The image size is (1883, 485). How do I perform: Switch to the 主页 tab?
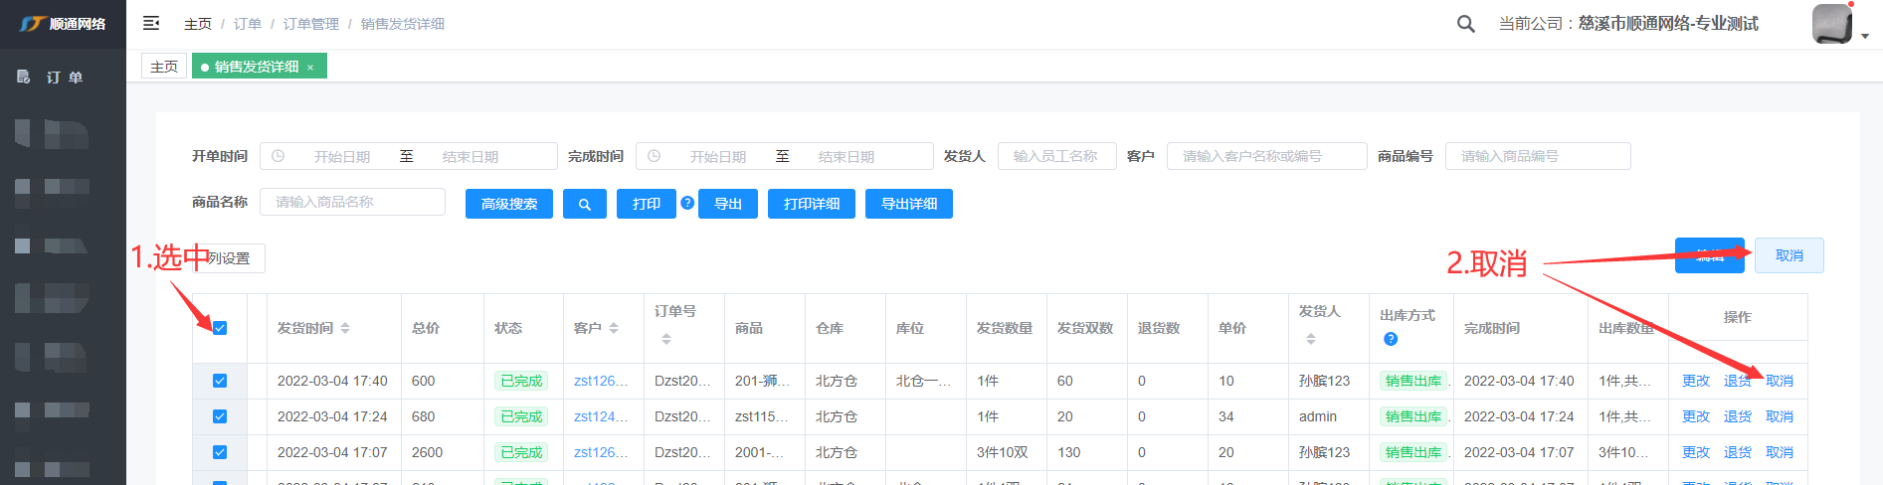coord(164,67)
